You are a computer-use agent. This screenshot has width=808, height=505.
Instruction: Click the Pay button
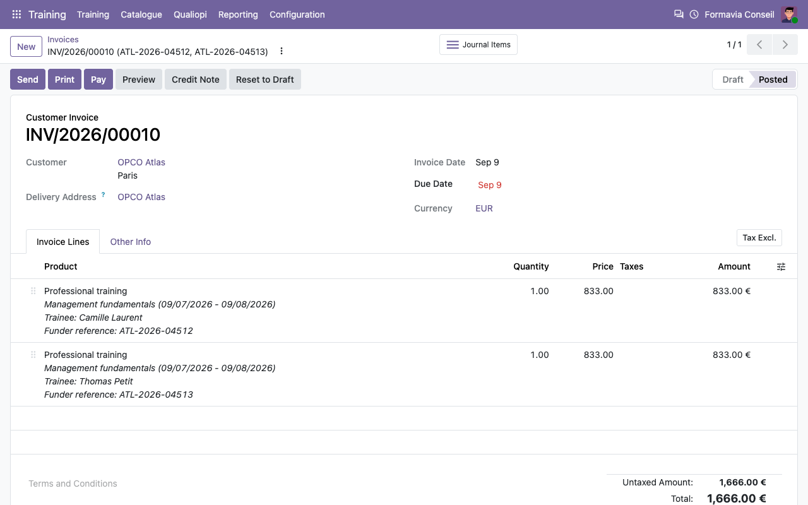pos(98,80)
